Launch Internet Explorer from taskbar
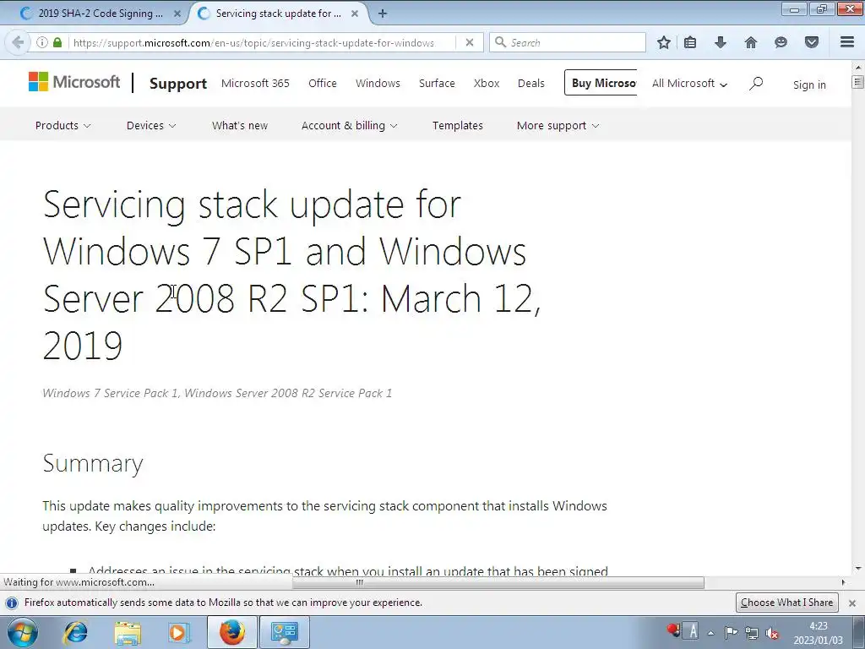865x649 pixels. (75, 632)
